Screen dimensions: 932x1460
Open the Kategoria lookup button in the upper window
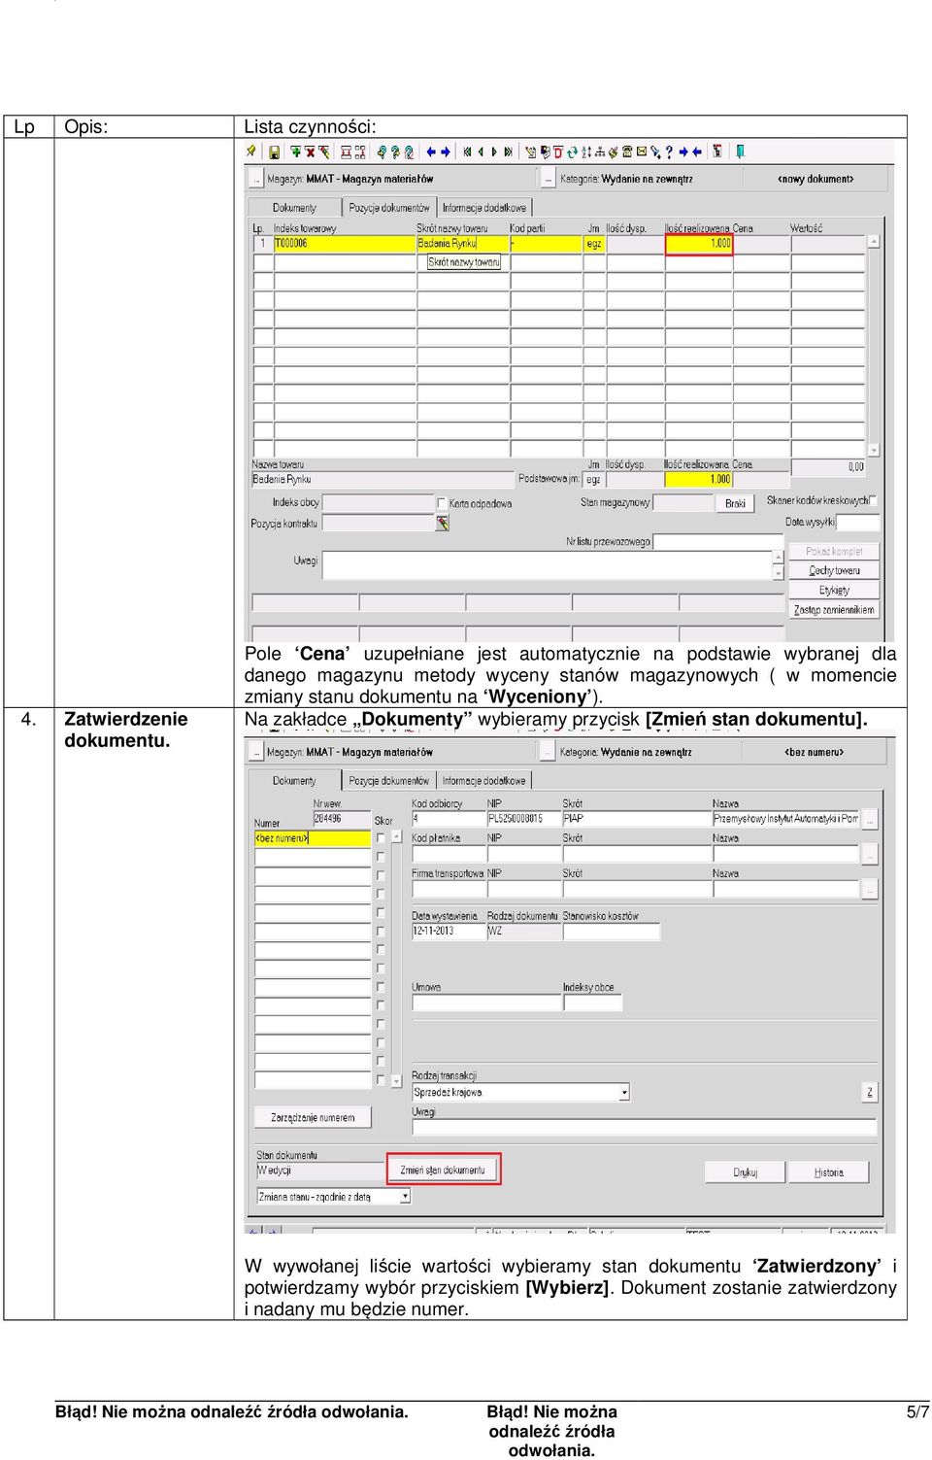pyautogui.click(x=549, y=179)
